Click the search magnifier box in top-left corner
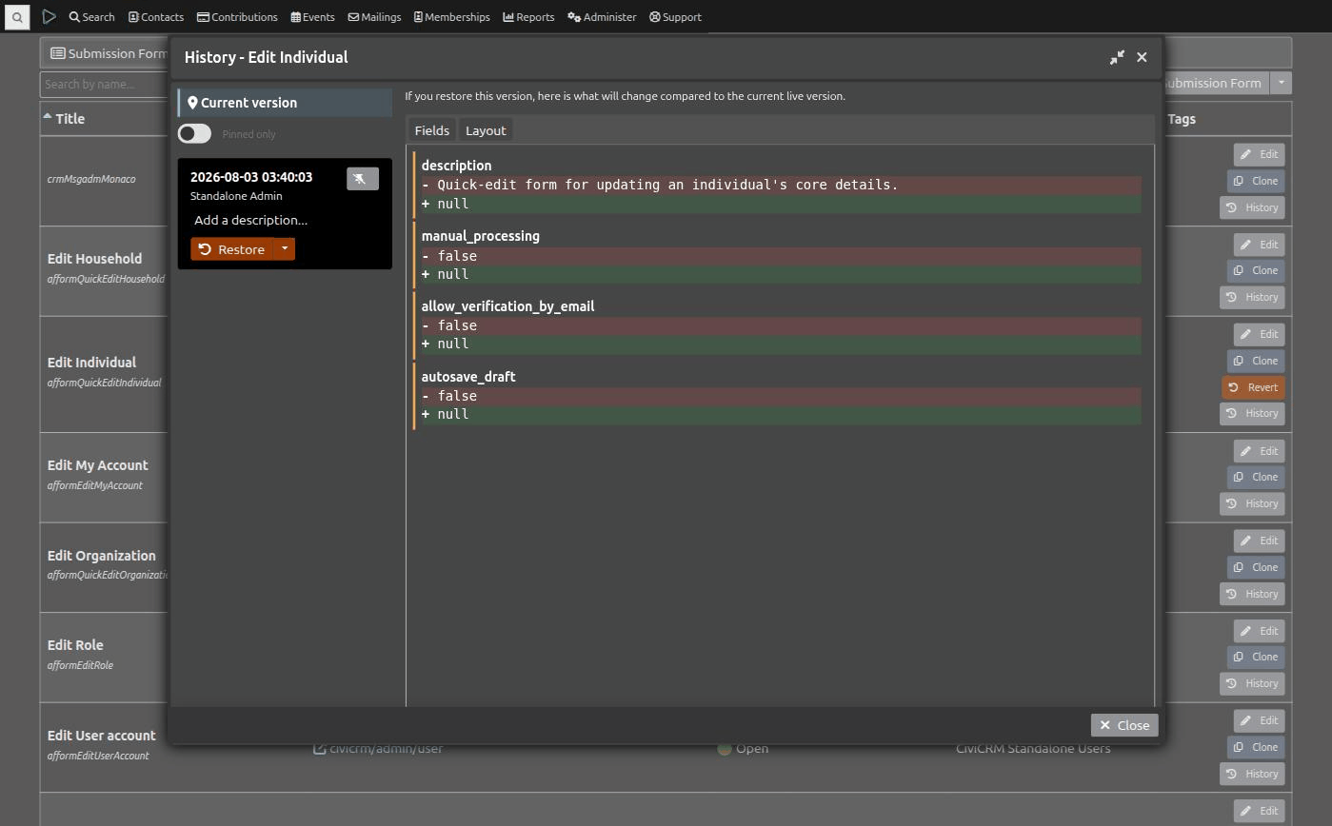 [x=17, y=17]
